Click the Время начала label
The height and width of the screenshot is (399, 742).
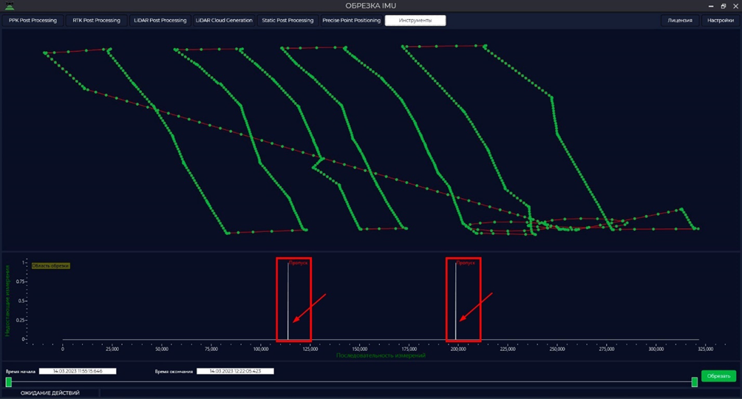click(x=21, y=372)
